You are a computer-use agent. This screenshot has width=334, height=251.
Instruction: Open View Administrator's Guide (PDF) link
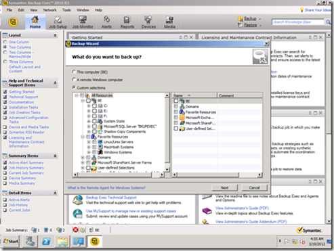point(242,208)
